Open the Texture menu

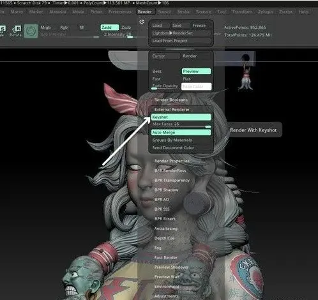(203, 12)
